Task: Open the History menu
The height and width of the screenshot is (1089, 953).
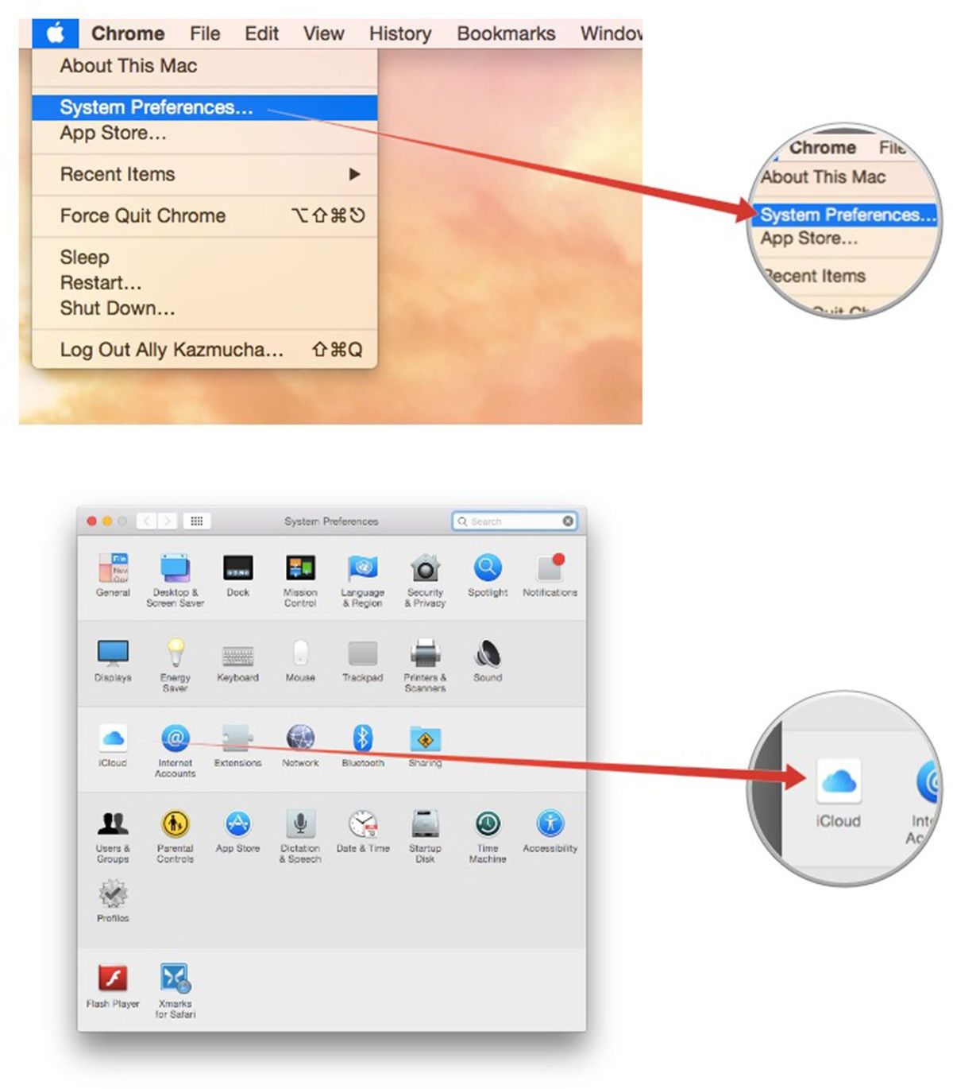Action: 399,33
